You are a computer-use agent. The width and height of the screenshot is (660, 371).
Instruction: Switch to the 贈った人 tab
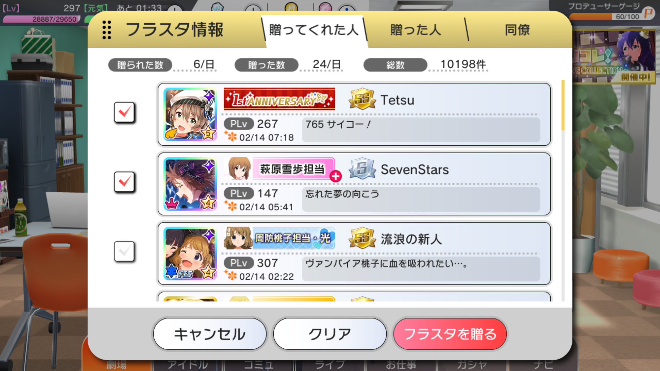pos(416,30)
